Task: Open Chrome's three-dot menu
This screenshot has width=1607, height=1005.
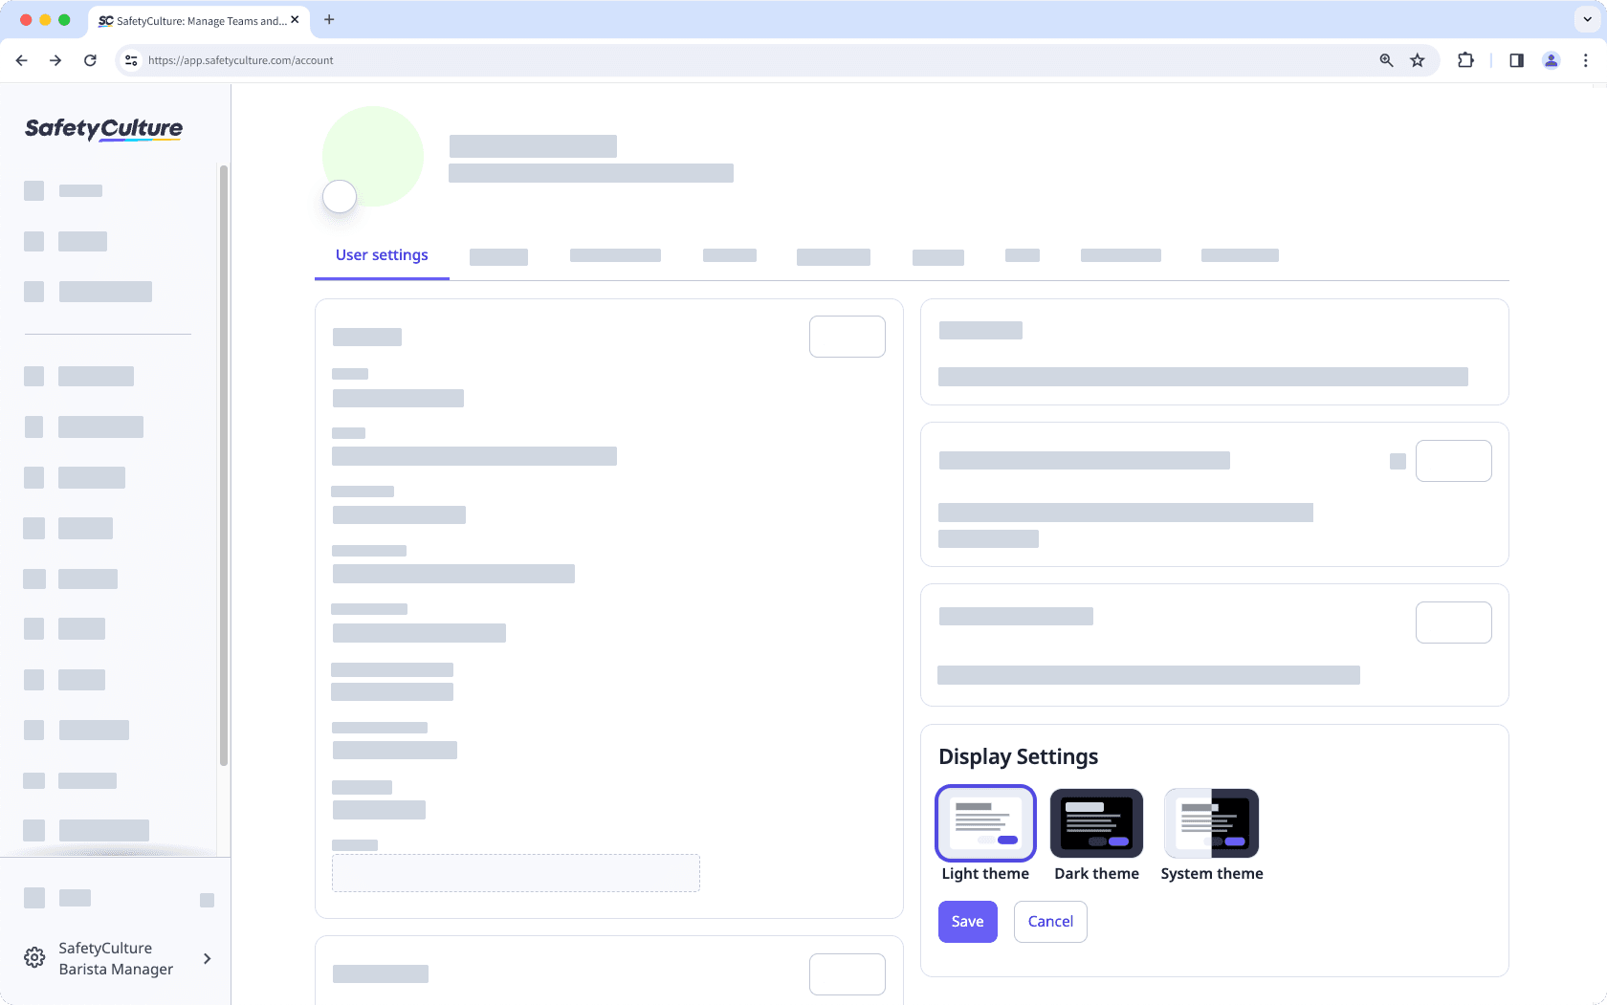Action: pyautogui.click(x=1585, y=60)
